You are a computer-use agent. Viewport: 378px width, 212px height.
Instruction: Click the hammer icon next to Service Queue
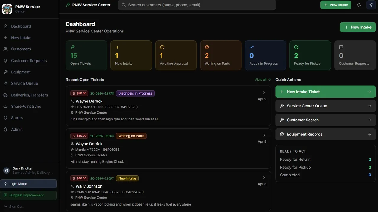(5, 83)
